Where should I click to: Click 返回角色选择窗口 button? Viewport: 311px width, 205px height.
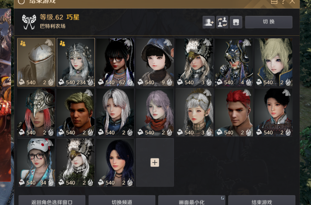coord(52,201)
